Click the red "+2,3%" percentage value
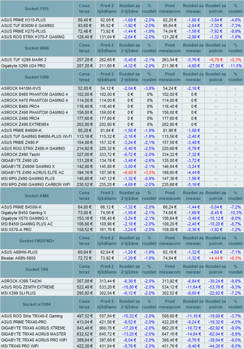Viewport: 244px width, 349px height. click(235, 60)
